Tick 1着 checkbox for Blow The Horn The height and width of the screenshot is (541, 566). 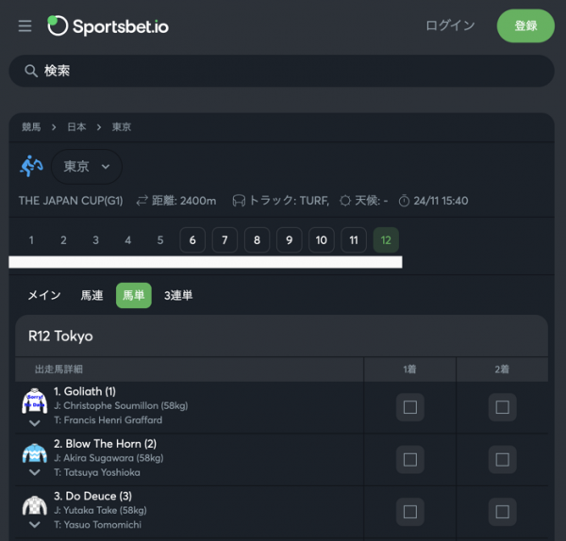(x=410, y=460)
